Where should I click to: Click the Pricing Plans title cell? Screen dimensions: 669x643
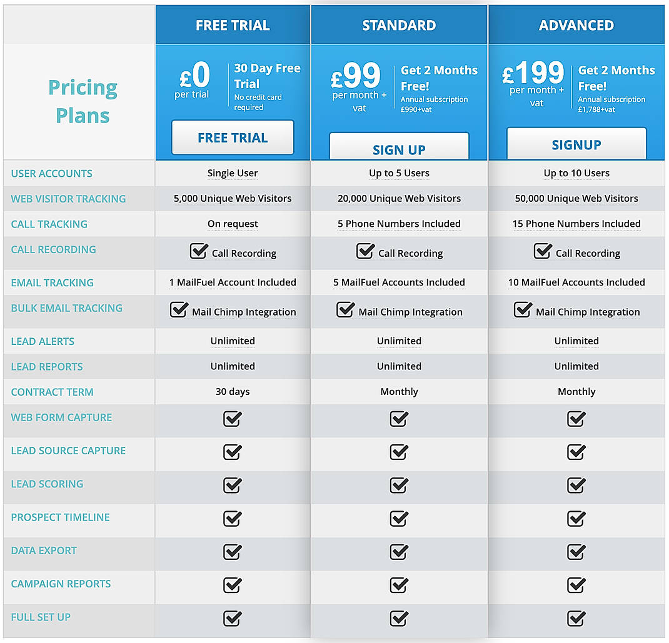82,100
